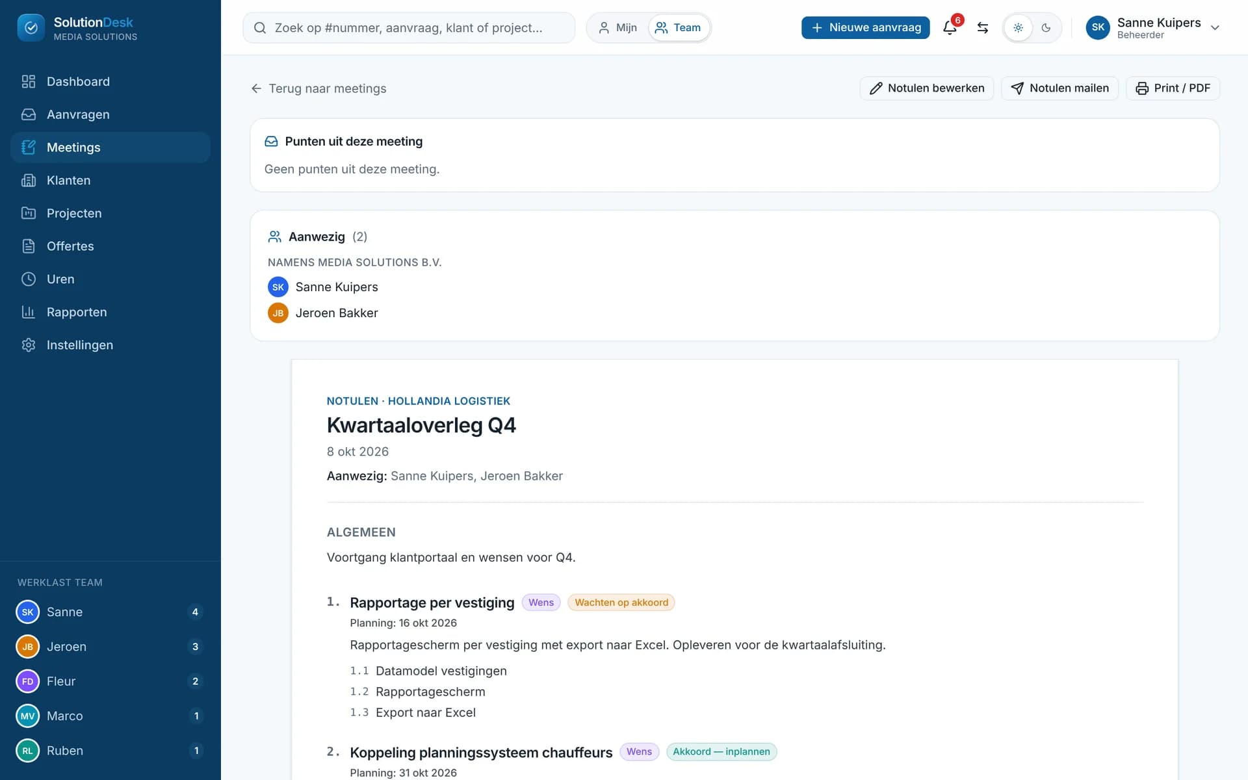Viewport: 1248px width, 780px height.
Task: Select Fleur in Werklast Team list
Action: 110,681
